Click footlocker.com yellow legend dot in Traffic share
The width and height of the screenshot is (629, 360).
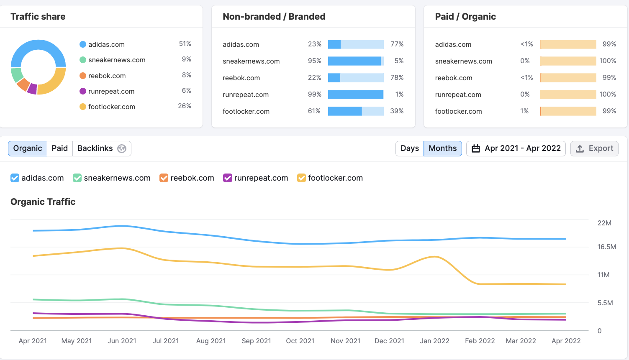point(83,107)
